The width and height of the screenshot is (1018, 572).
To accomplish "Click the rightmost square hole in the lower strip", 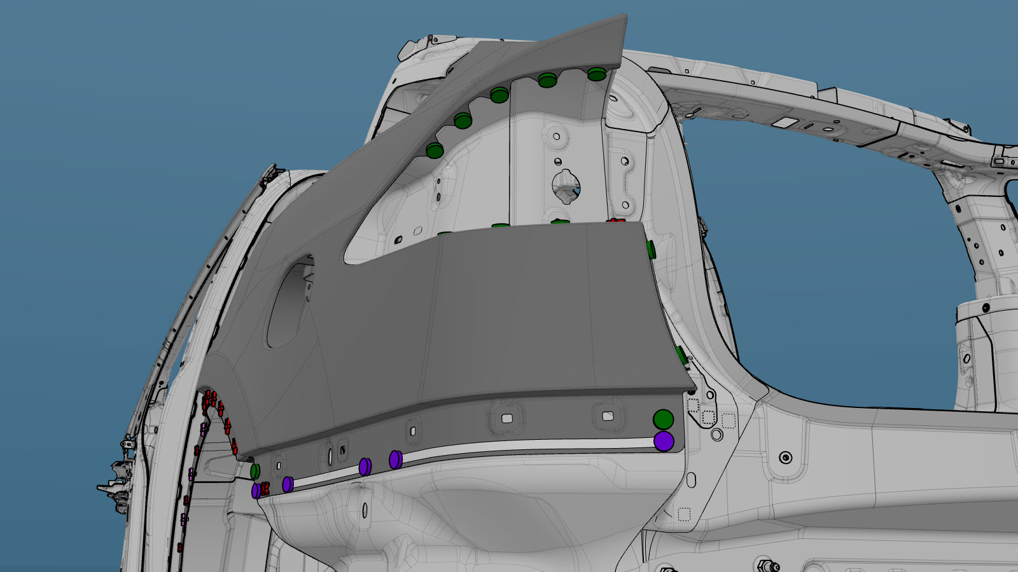I will click(x=608, y=416).
